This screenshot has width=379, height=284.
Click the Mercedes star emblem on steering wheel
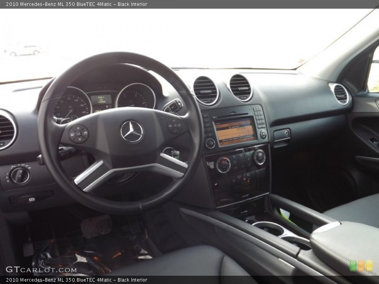132,132
